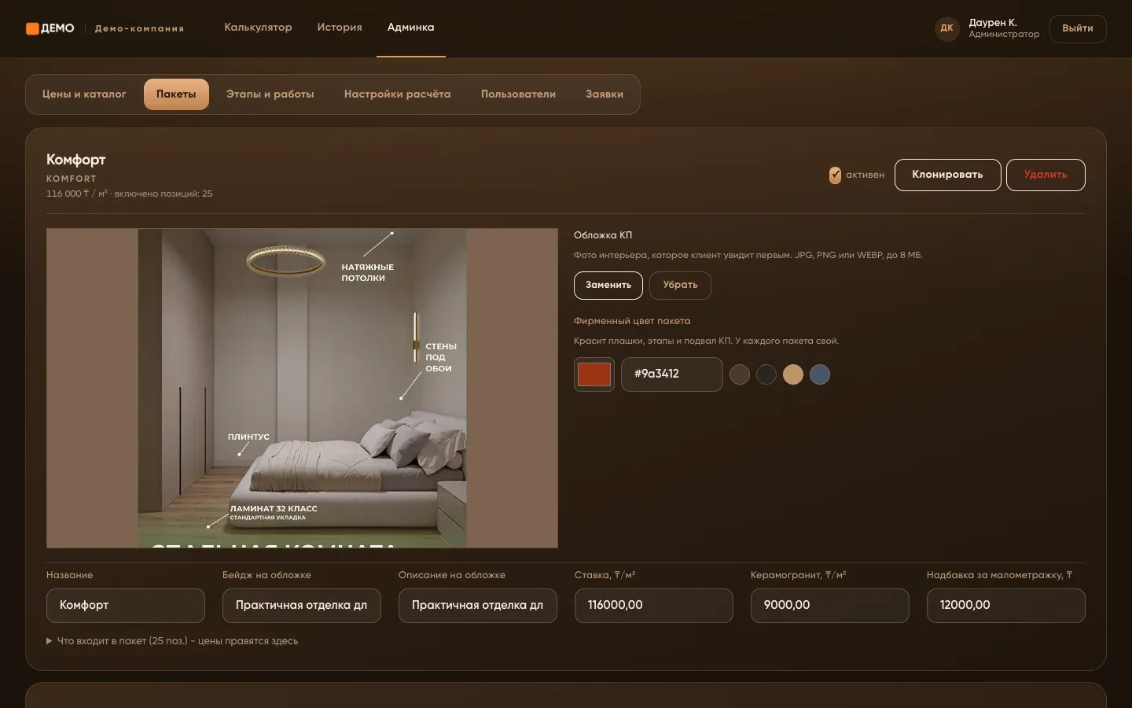Click the Надбавка за малометражку field
This screenshot has width=1132, height=708.
[1006, 606]
